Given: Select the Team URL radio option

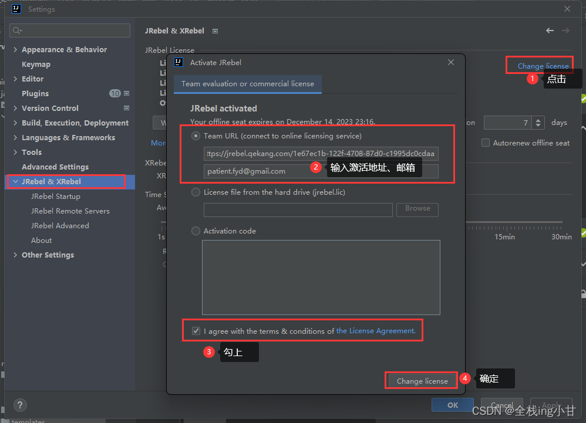Looking at the screenshot, I should (196, 136).
